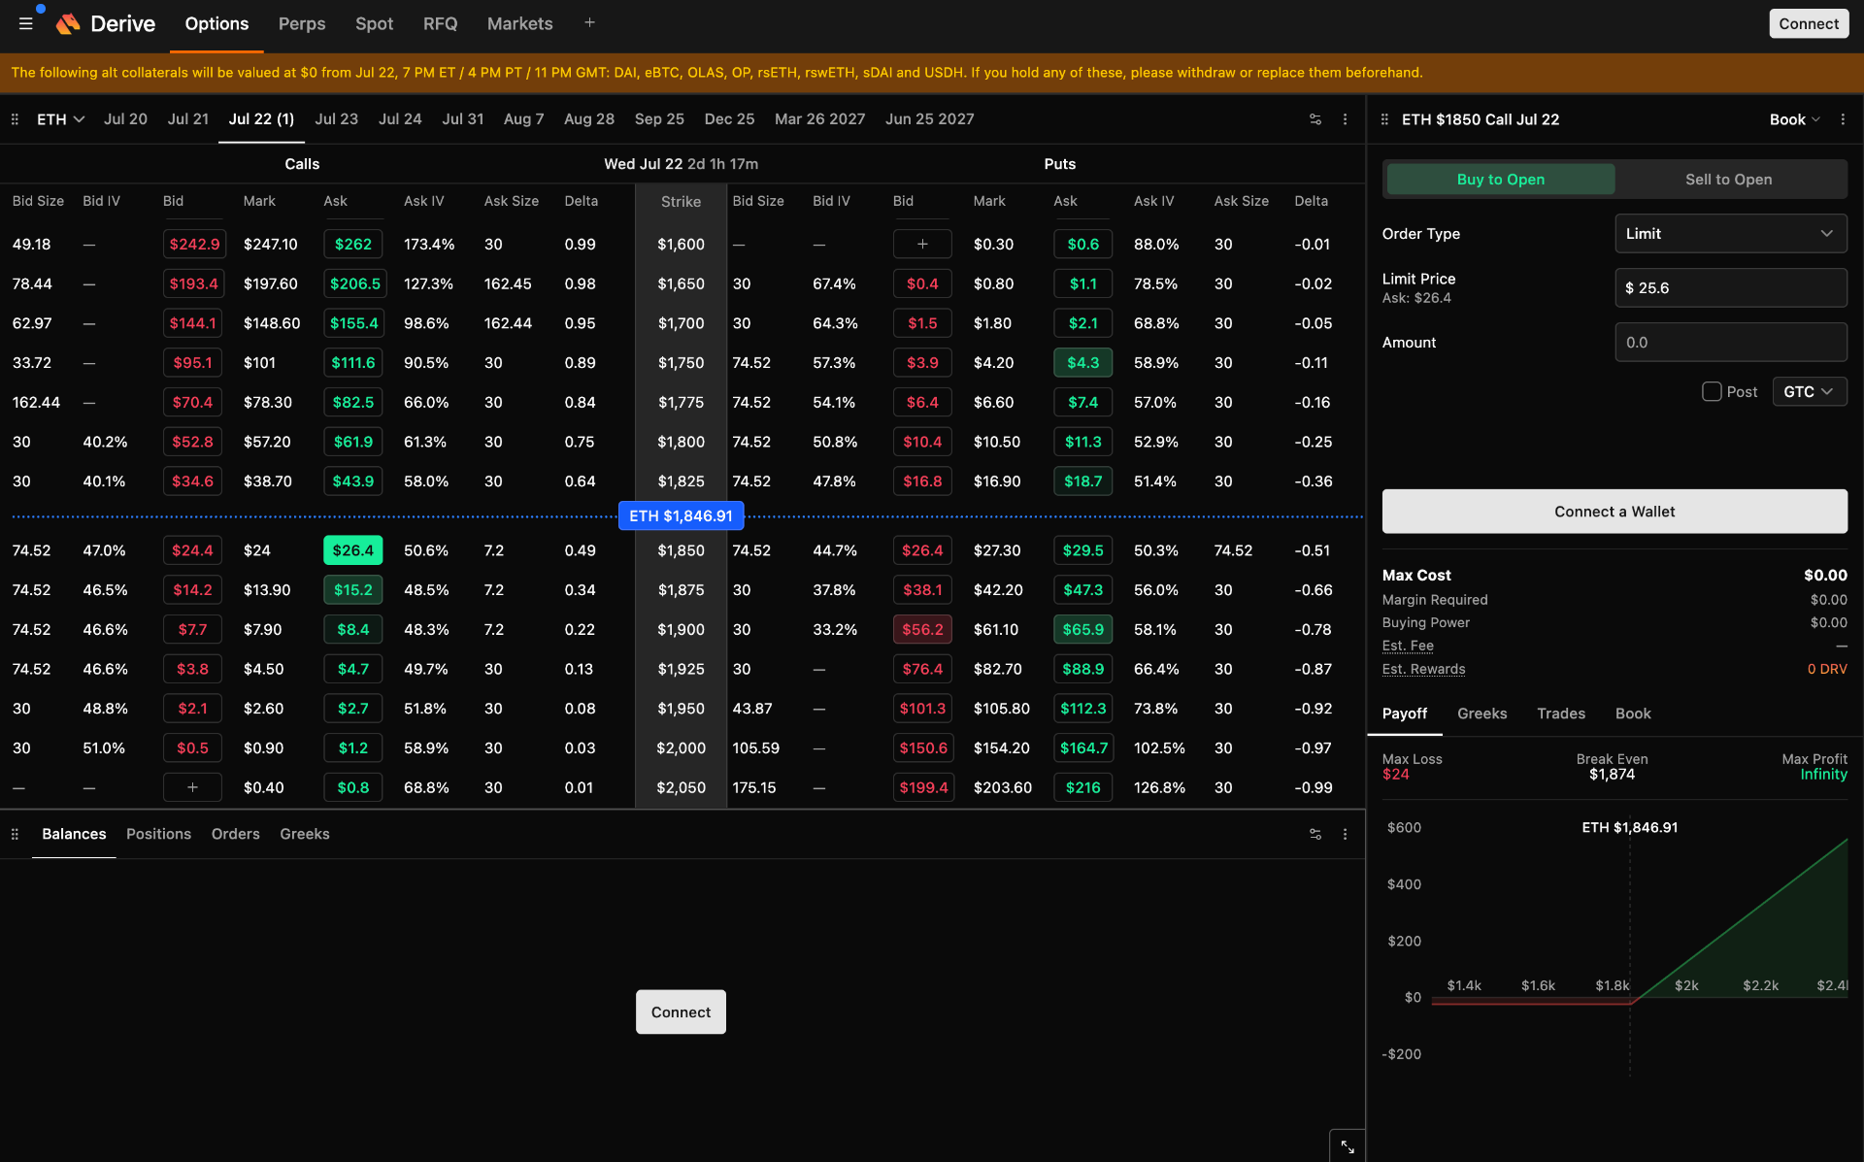Viewport: 1864px width, 1162px height.
Task: Open the Positions tab
Action: 158,834
